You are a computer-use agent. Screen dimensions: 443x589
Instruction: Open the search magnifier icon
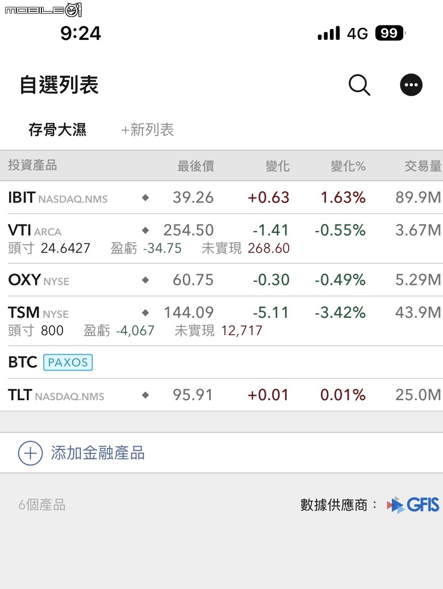(360, 85)
